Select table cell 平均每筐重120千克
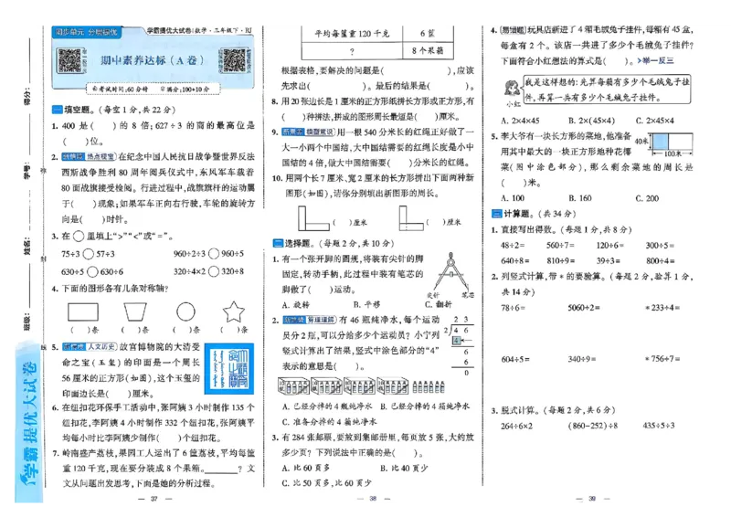 [352, 34]
